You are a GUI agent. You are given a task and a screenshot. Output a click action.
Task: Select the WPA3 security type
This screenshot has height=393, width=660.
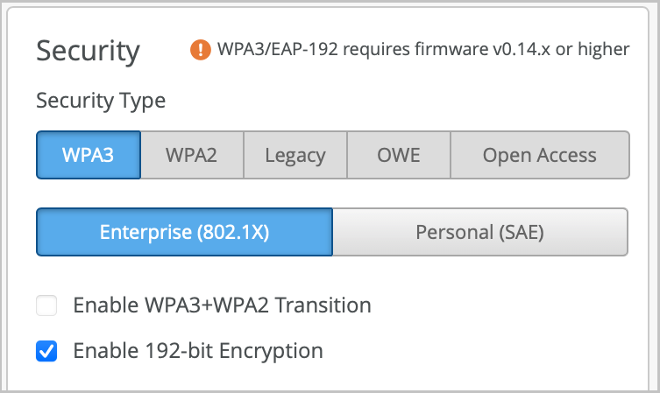click(x=89, y=156)
